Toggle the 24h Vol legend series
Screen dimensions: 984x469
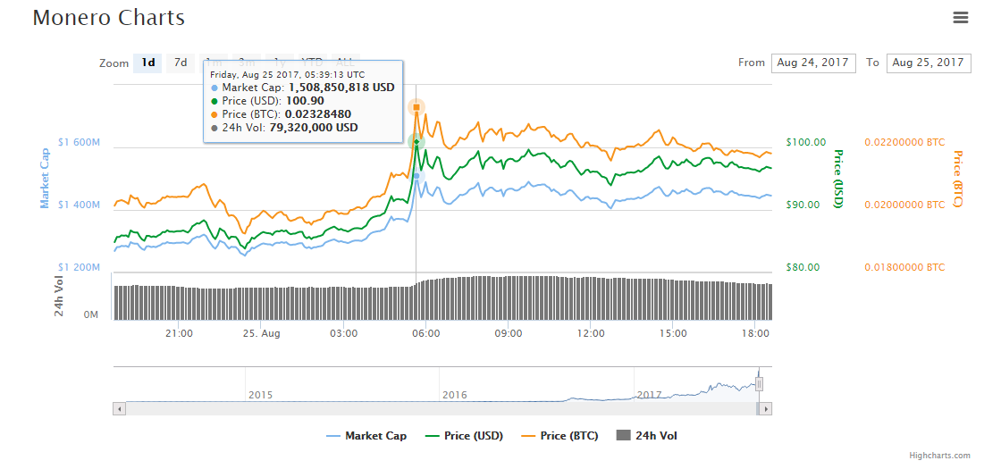647,436
